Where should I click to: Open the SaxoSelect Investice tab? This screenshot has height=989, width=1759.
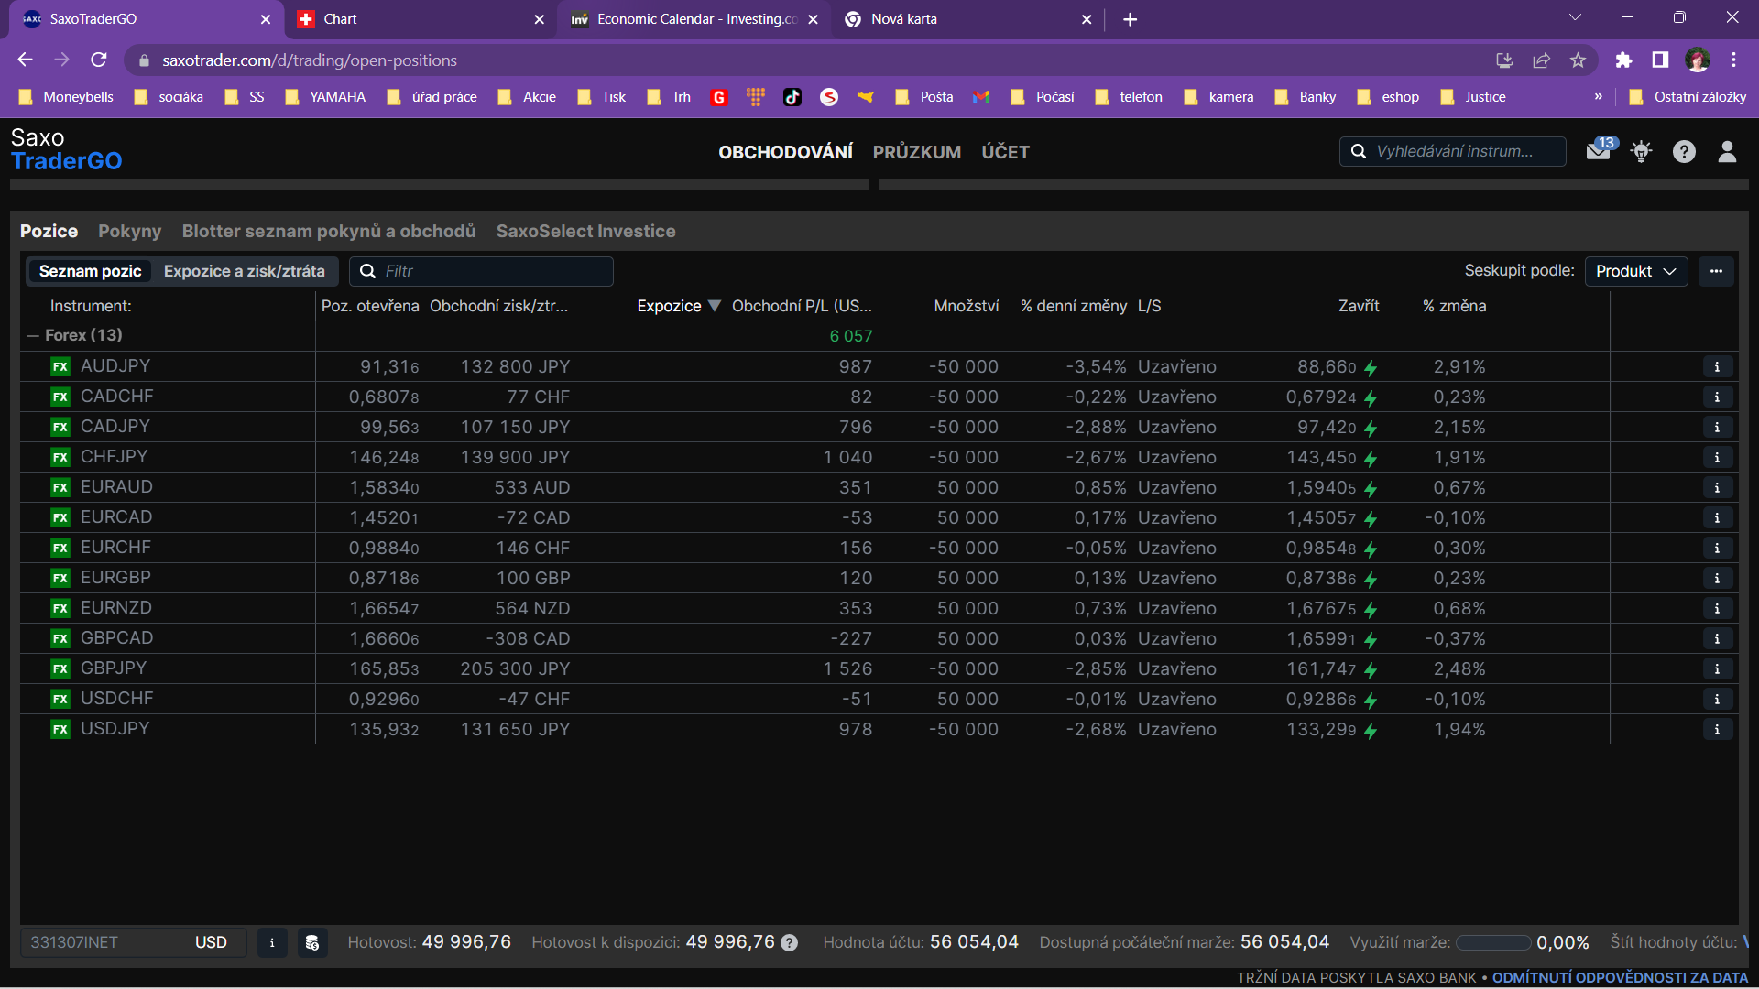(x=585, y=232)
